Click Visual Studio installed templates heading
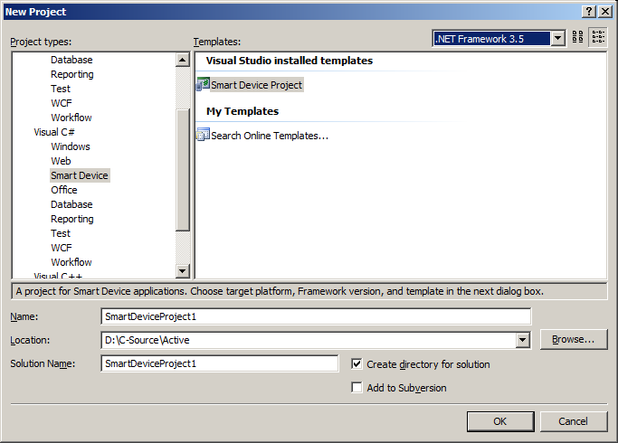 pyautogui.click(x=290, y=61)
